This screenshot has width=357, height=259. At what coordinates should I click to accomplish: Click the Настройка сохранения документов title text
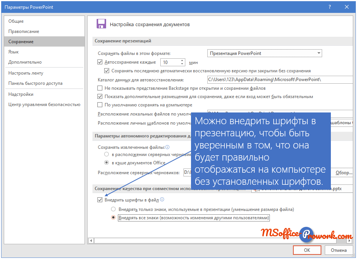point(150,25)
